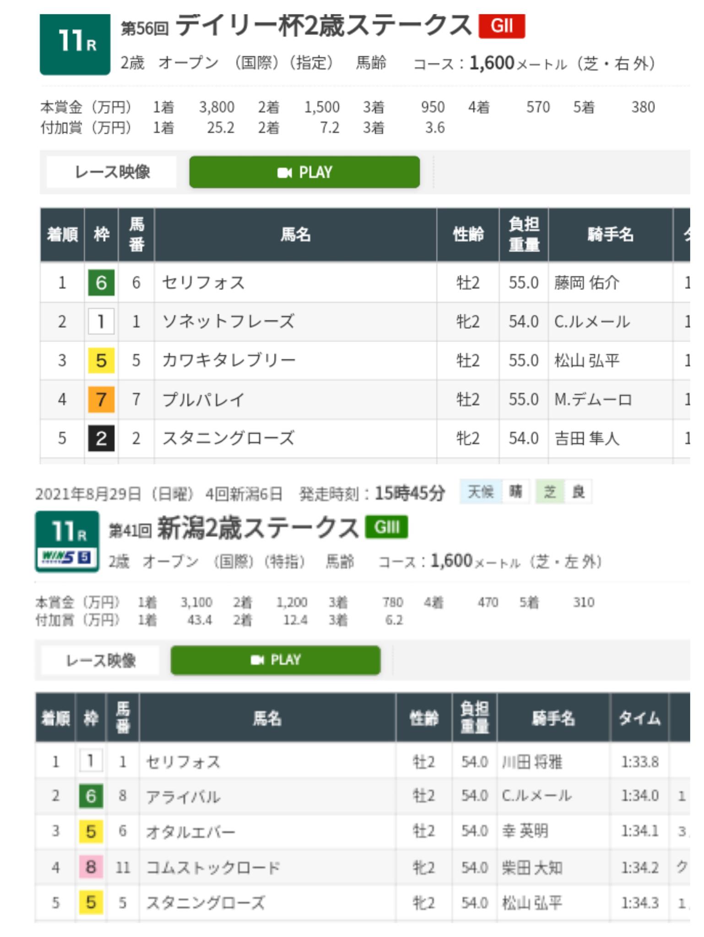Open jockey 藤岡 佑介 profile
Screen dimensions: 704x937
click(586, 283)
